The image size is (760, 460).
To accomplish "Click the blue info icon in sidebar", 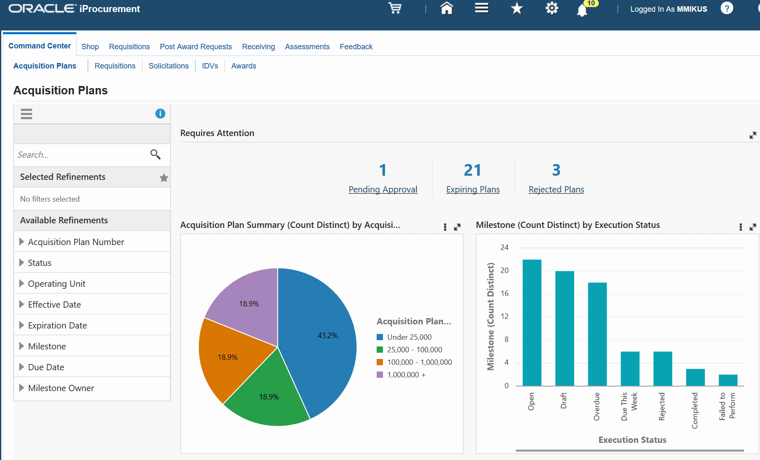I will (160, 114).
